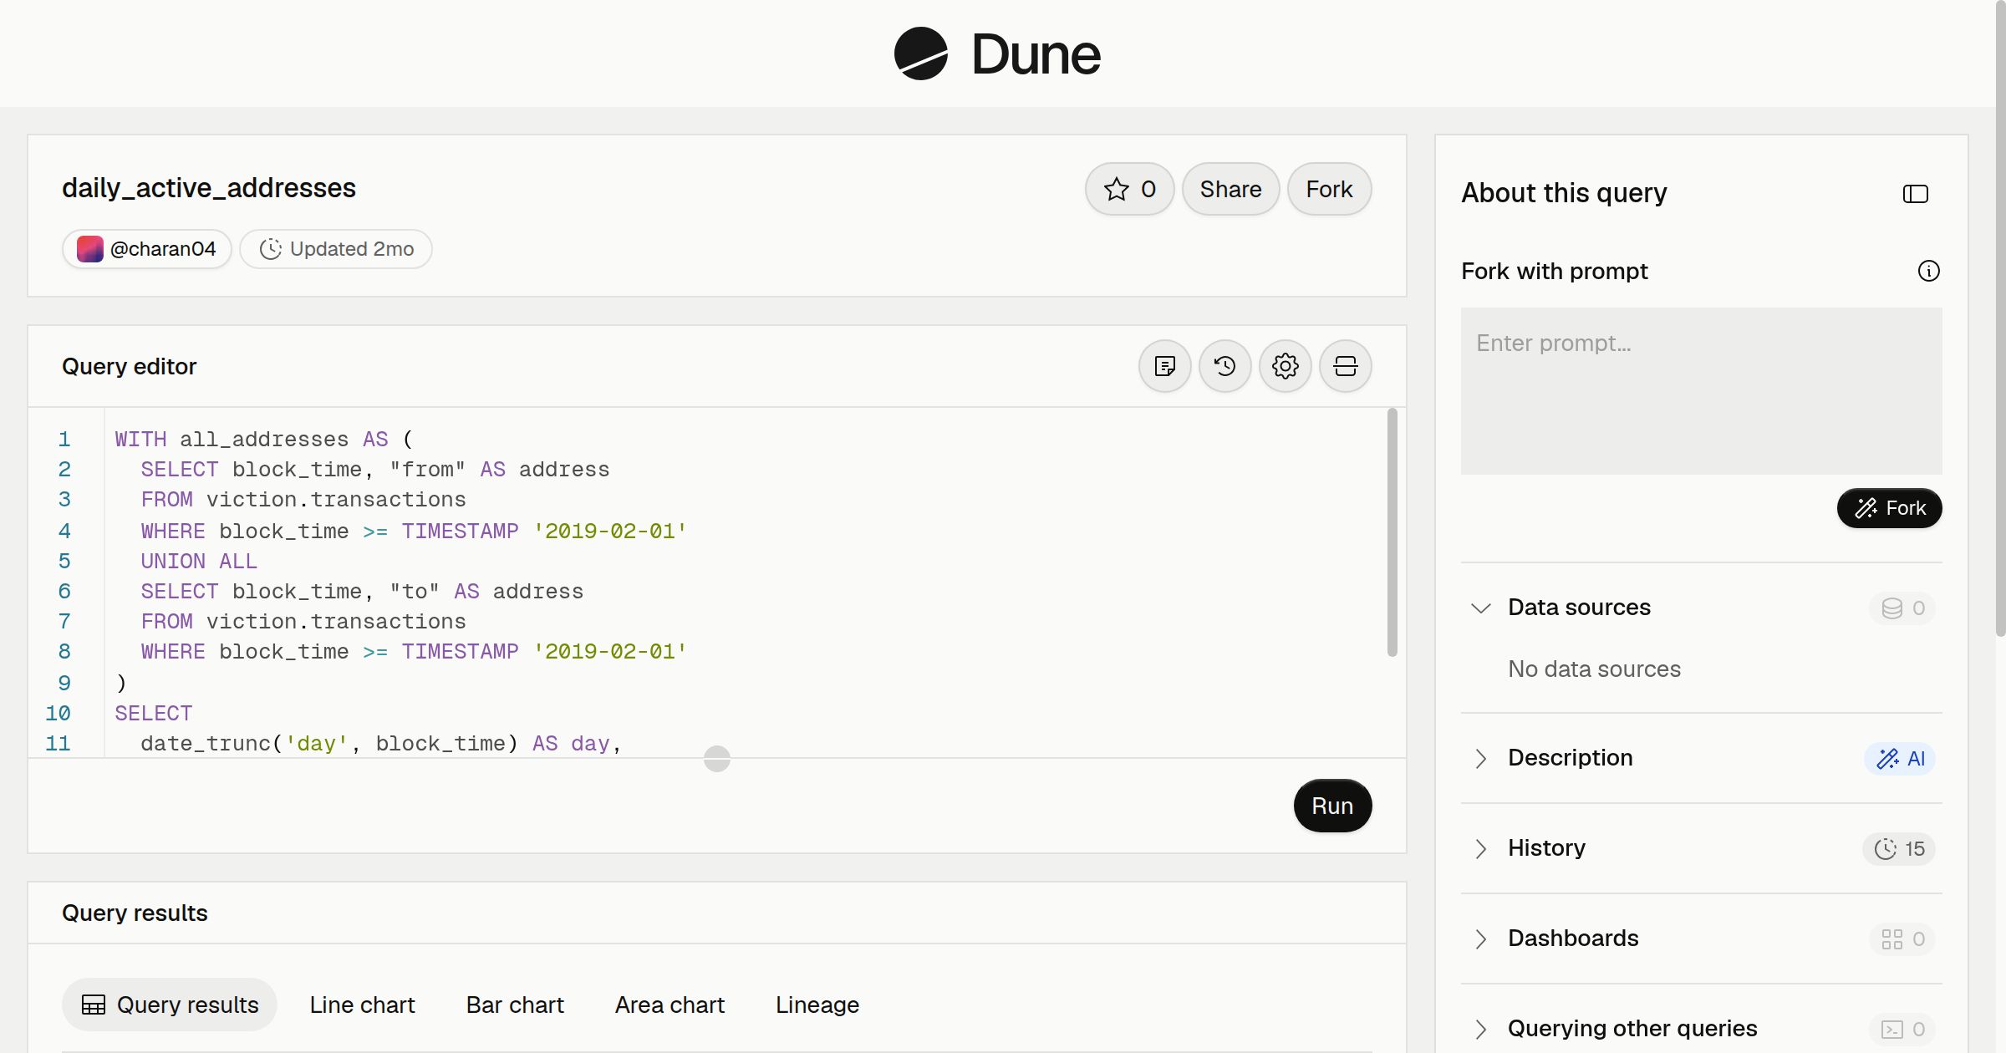The width and height of the screenshot is (2006, 1053).
Task: Open the Area chart tab
Action: (670, 1005)
